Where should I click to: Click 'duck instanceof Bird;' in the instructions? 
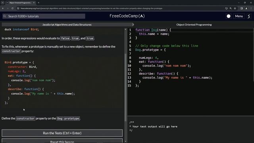[x=22, y=29]
